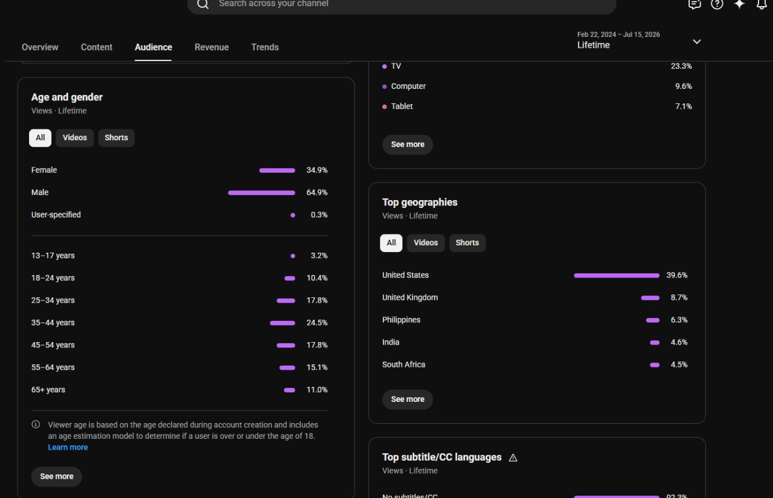
Task: Click the search magnifier icon
Action: coord(203,4)
